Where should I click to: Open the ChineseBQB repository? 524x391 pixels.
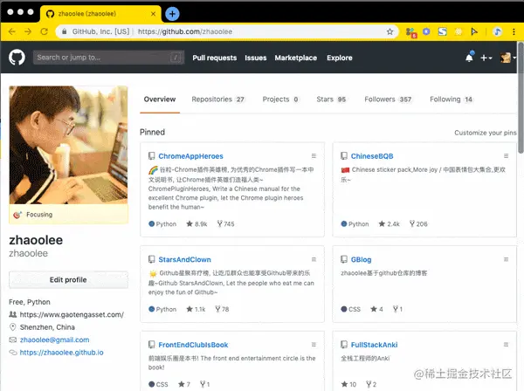coord(372,156)
